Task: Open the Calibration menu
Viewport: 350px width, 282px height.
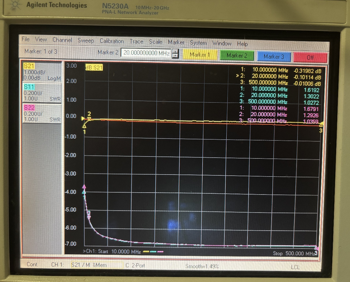Action: [112, 41]
